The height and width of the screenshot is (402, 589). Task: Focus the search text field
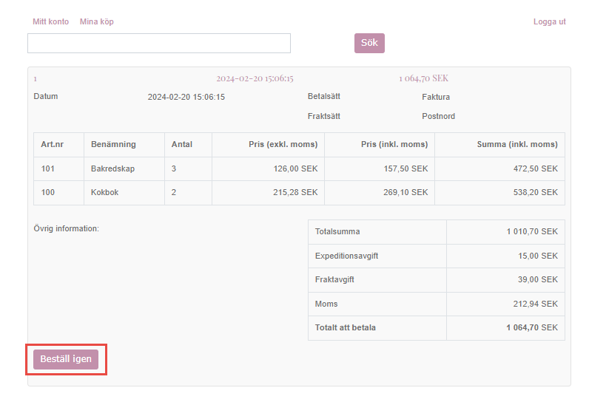pyautogui.click(x=159, y=44)
